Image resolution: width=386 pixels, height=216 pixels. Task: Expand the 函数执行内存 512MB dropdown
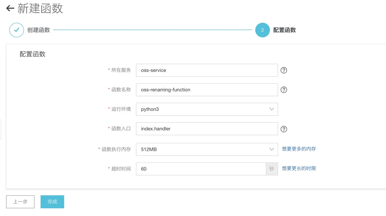[207, 149]
